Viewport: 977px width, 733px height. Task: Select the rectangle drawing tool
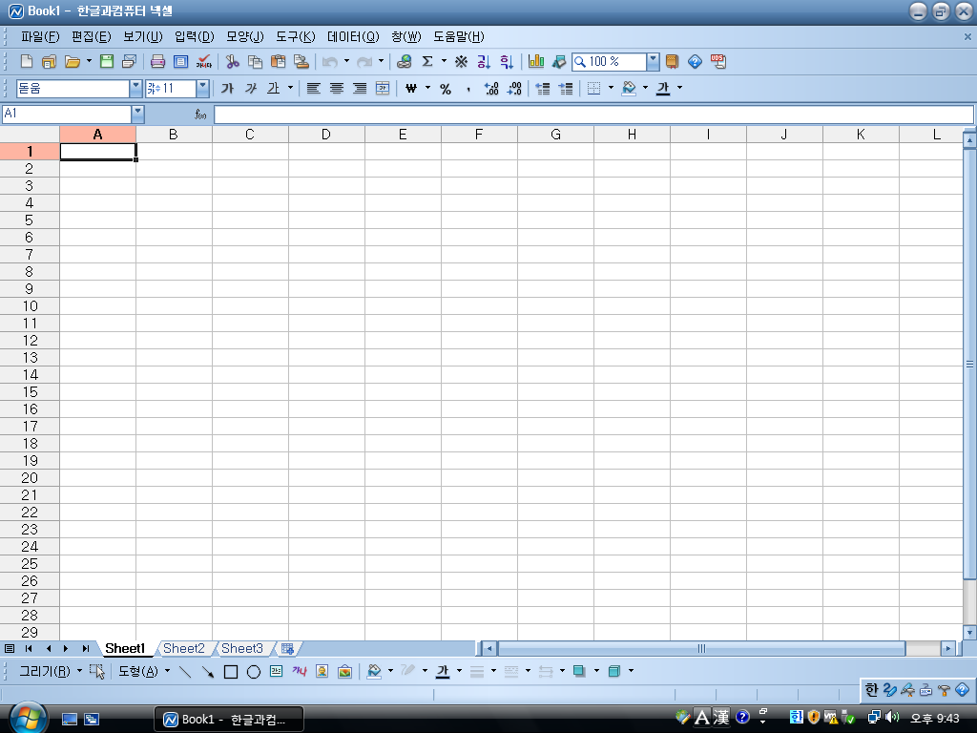pyautogui.click(x=231, y=671)
